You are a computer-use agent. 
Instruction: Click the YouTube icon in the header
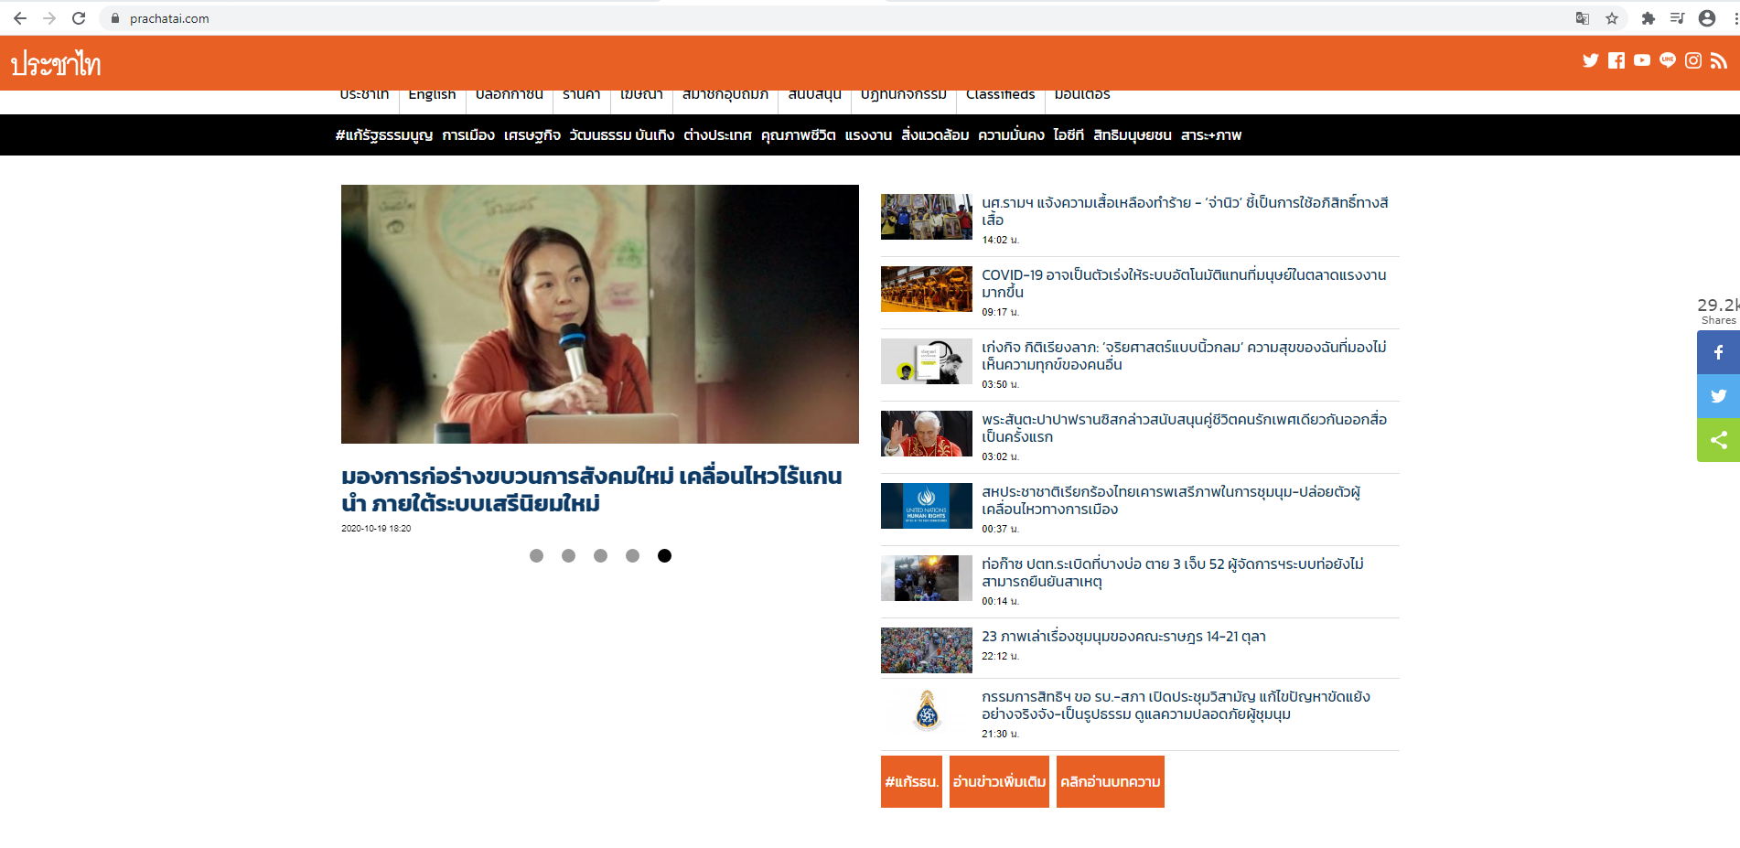click(x=1642, y=60)
